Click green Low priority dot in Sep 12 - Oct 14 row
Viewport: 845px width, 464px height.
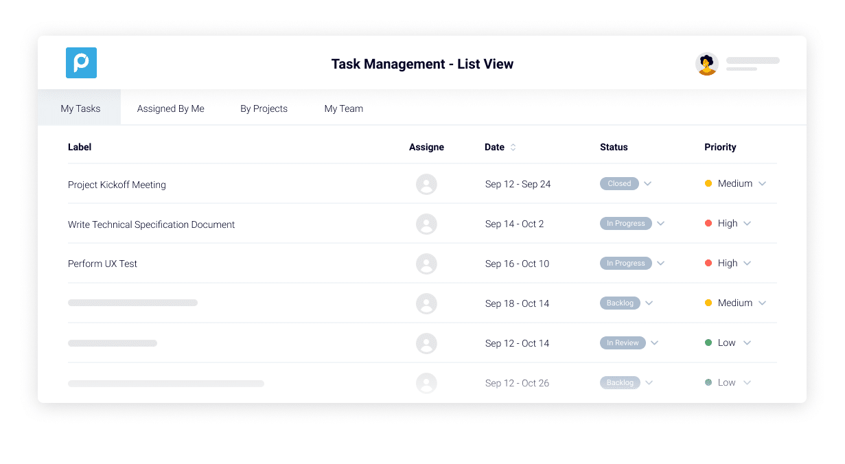tap(708, 343)
